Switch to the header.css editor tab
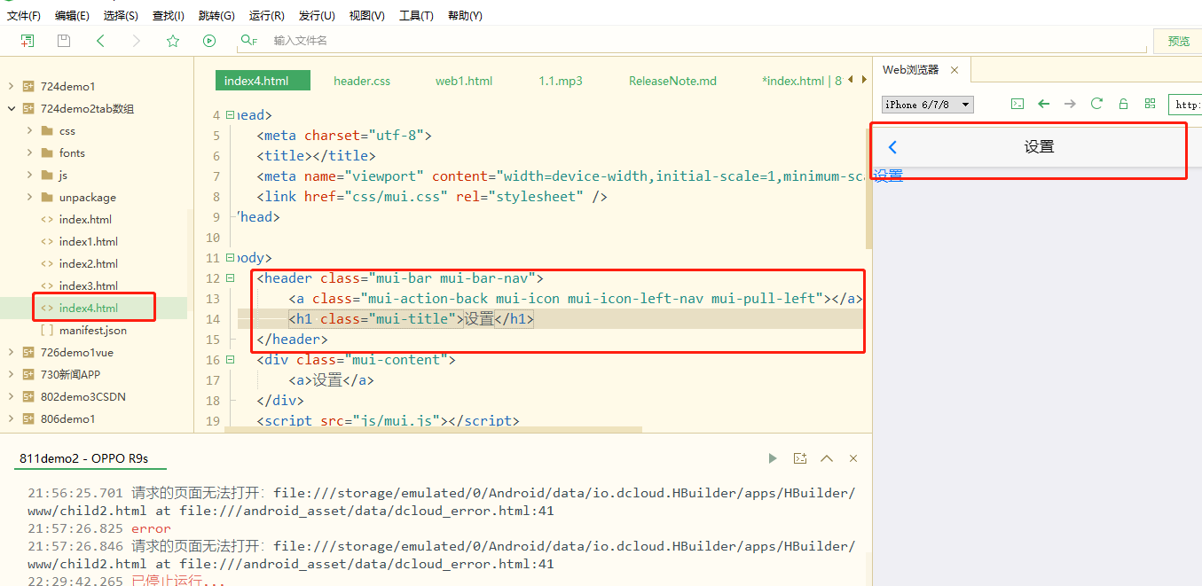Image resolution: width=1202 pixels, height=586 pixels. pos(362,81)
